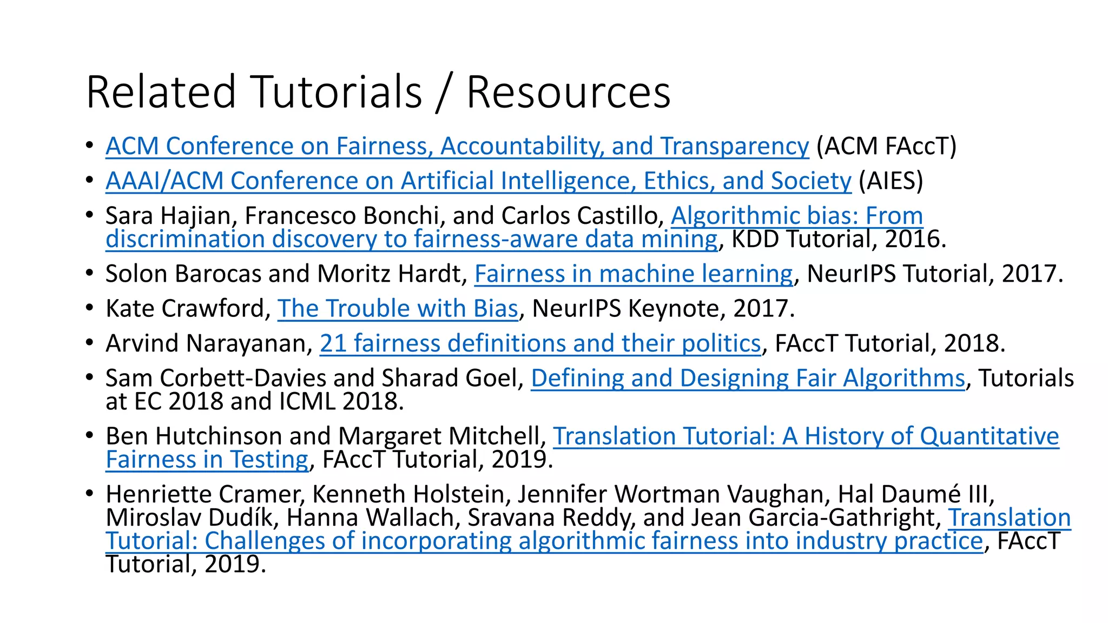Click author names Solon Barocas and Moritz Hardt
The image size is (1108, 623).
click(x=283, y=274)
